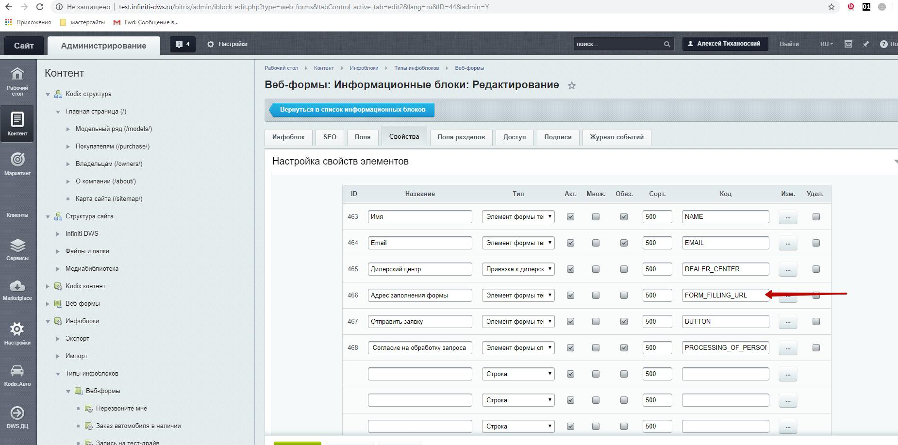Open the RU language dropdown
Screen dimensions: 898x445
[x=826, y=44]
